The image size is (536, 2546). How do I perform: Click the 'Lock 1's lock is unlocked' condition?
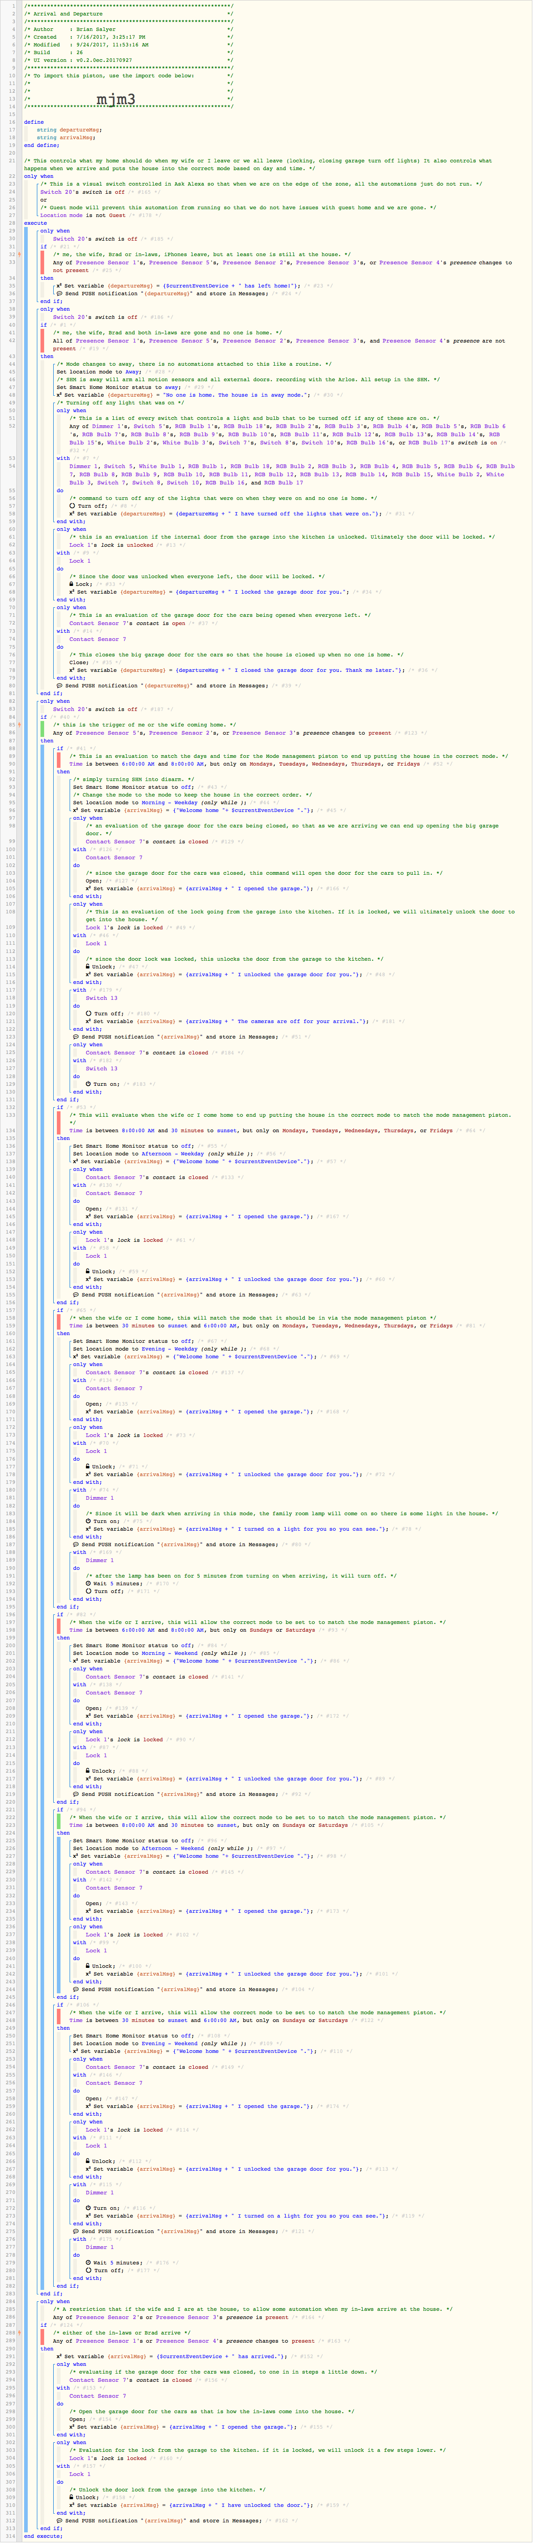(x=112, y=544)
